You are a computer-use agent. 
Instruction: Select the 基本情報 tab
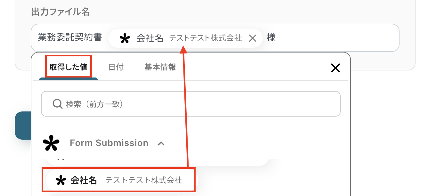point(160,67)
